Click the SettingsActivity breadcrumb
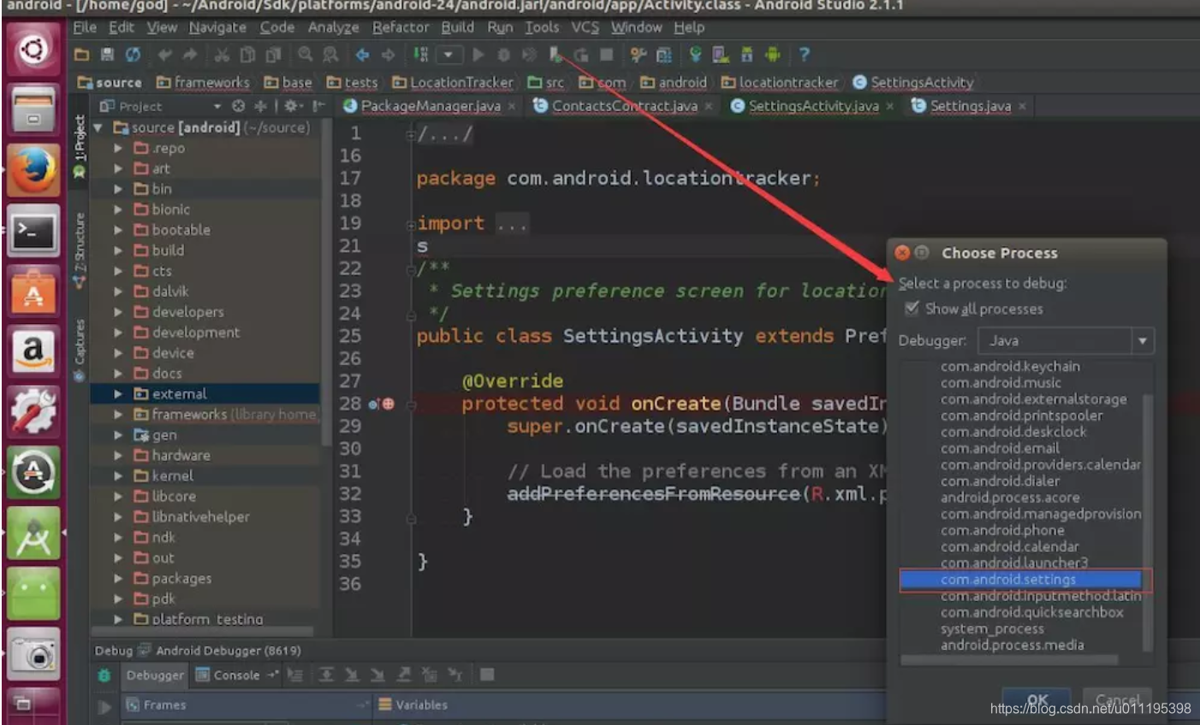Image resolution: width=1200 pixels, height=725 pixels. [914, 82]
